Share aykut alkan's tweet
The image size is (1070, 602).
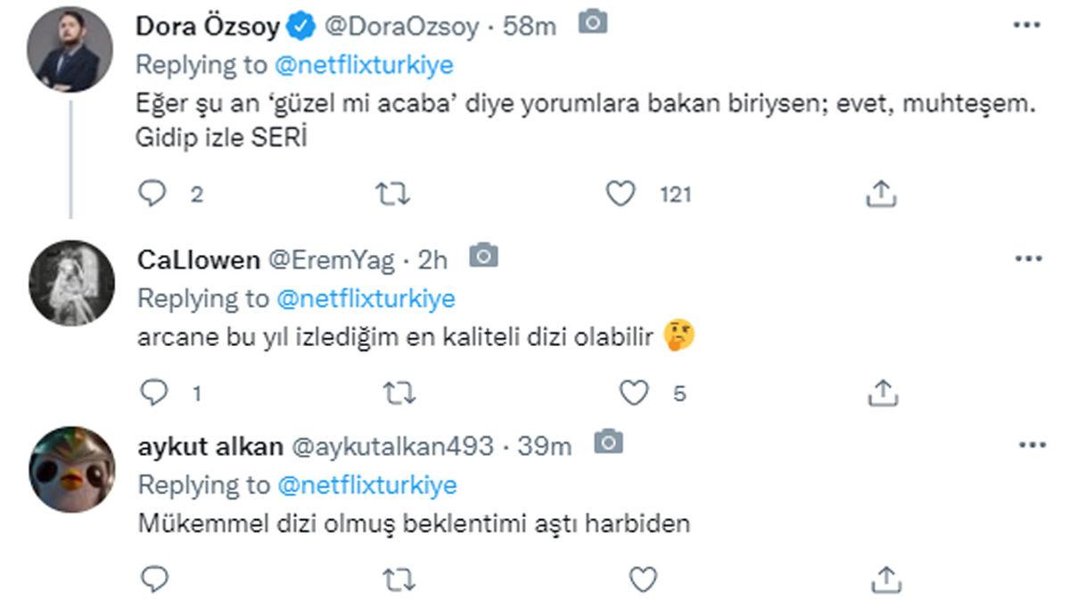tap(881, 579)
